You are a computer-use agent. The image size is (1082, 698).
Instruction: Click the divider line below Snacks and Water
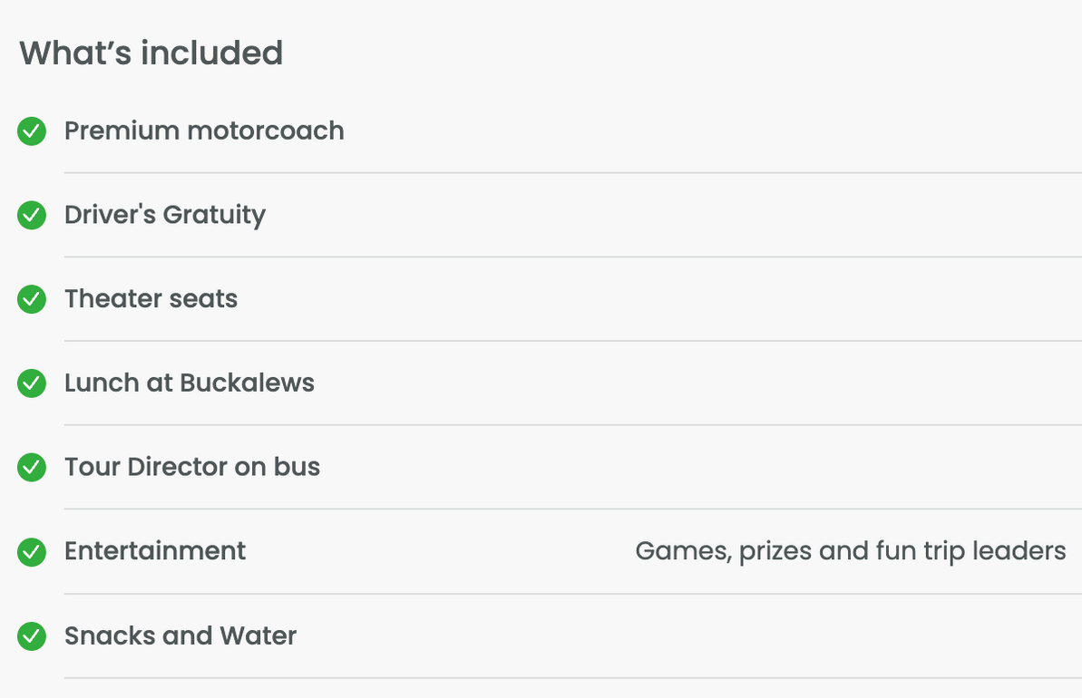572,678
